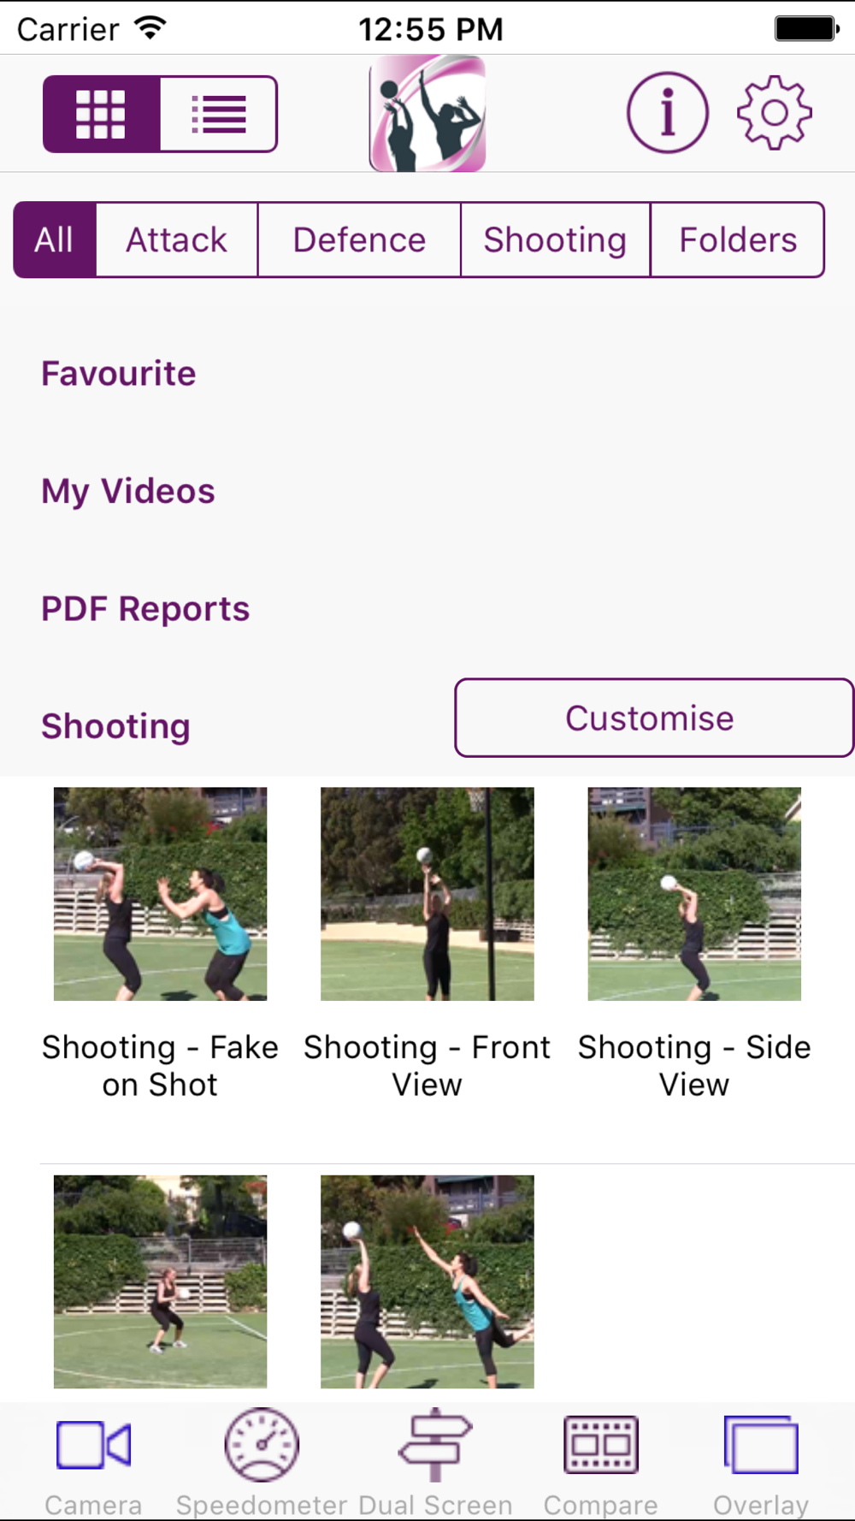
Task: Switch to grid view layout
Action: tap(101, 114)
